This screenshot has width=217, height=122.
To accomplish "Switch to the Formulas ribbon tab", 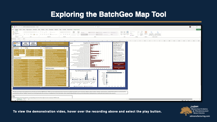I will [x=35, y=30].
